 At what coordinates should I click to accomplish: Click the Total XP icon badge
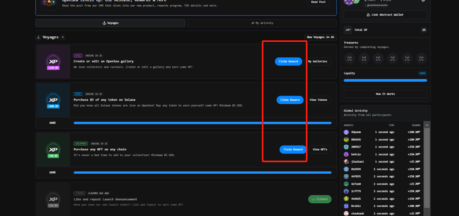click(348, 30)
